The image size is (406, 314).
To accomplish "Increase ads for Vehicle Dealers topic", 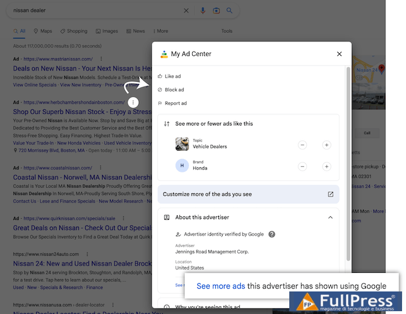I will click(x=326, y=145).
